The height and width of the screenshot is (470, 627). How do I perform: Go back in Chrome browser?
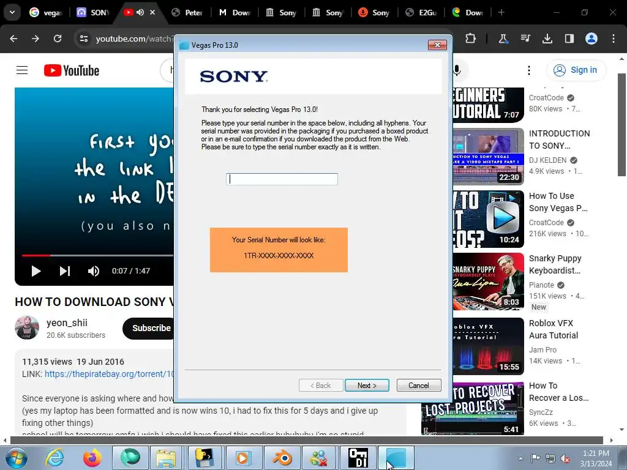(x=13, y=39)
